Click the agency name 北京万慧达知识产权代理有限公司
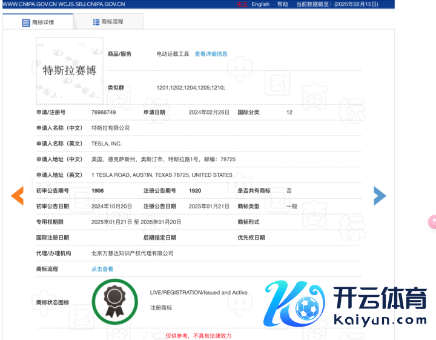436x340 pixels. [132, 253]
